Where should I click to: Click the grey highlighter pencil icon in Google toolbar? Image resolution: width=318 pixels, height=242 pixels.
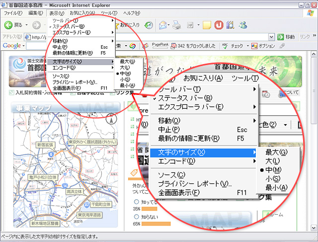pyautogui.click(x=282, y=46)
